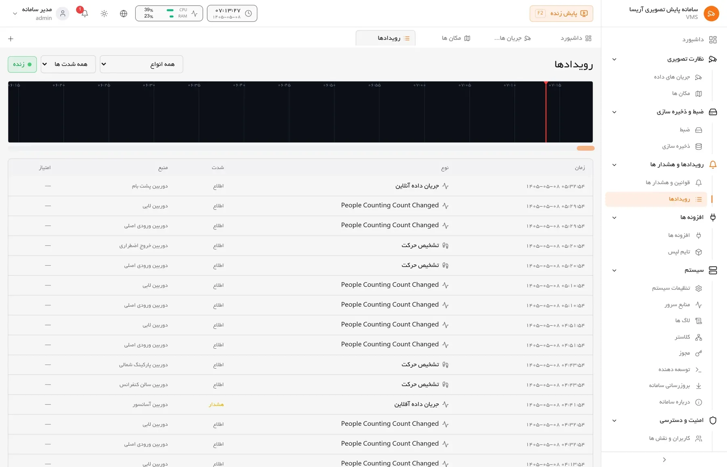Collapse the ضبط و ذخیره سازی section

614,112
